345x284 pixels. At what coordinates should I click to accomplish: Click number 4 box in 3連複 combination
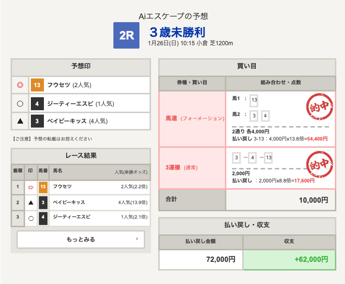[252, 157]
